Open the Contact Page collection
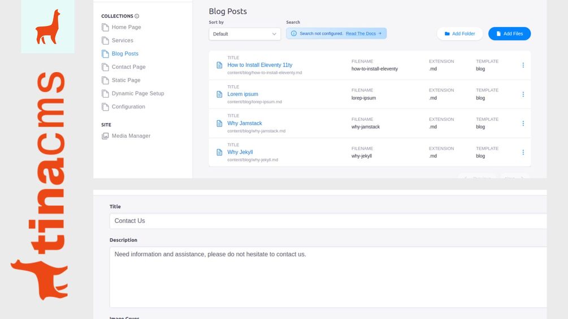This screenshot has height=319, width=568. click(128, 67)
